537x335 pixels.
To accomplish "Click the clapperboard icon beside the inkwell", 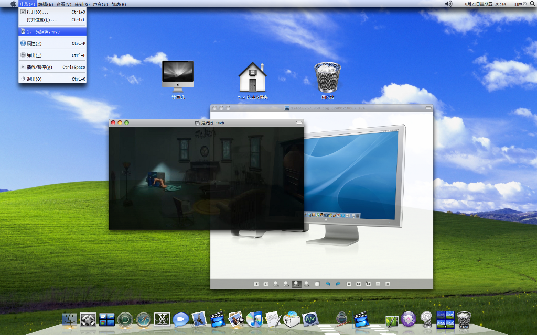I will click(361, 320).
